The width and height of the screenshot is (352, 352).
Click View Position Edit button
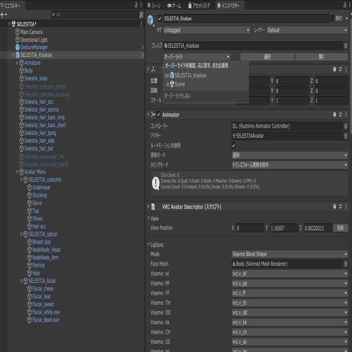point(340,228)
